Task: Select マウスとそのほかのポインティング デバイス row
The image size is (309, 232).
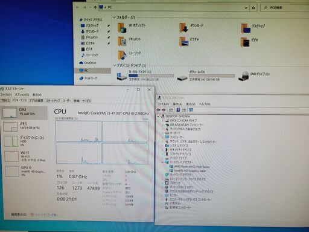Action: tap(189, 192)
